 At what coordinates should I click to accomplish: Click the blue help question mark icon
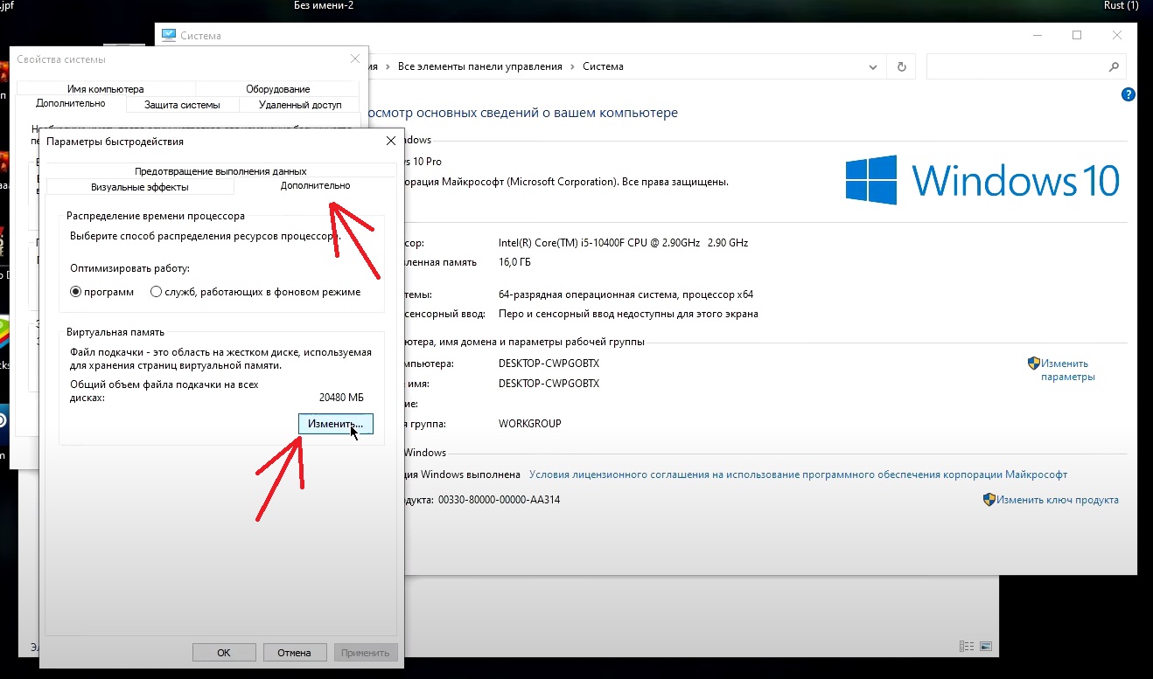pyautogui.click(x=1129, y=94)
